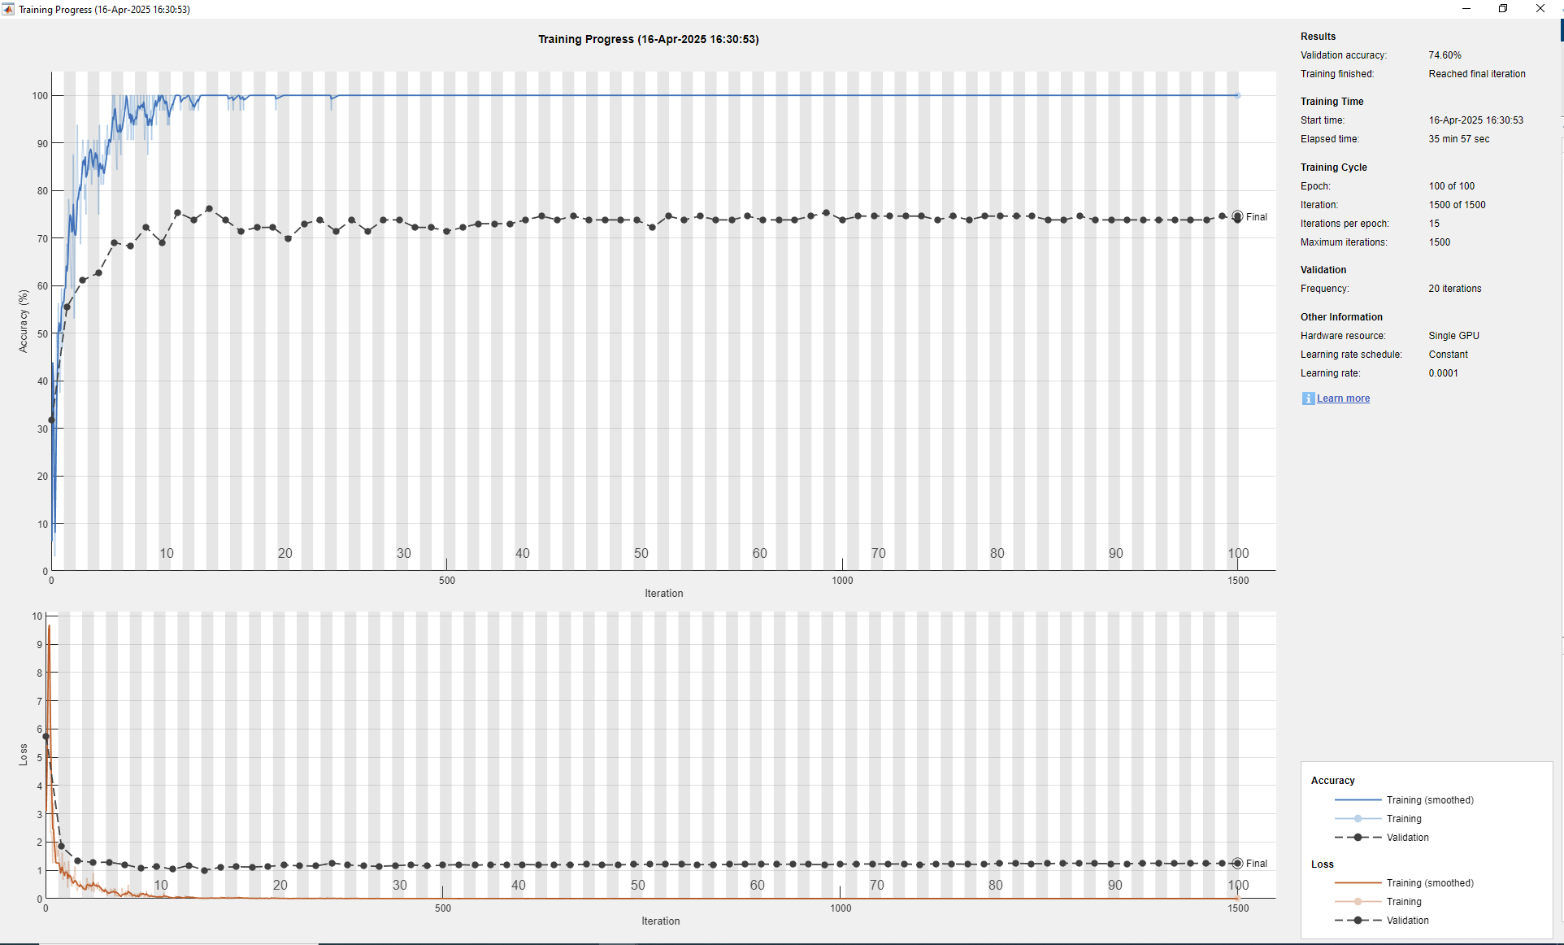This screenshot has height=945, width=1564.
Task: Click the Accuracy legend Training marker icon
Action: pos(1358,819)
